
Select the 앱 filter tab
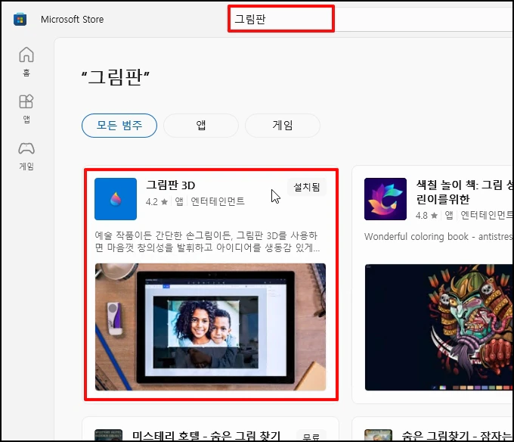point(200,126)
